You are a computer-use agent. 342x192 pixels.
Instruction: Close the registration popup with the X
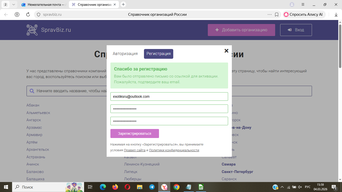(226, 51)
